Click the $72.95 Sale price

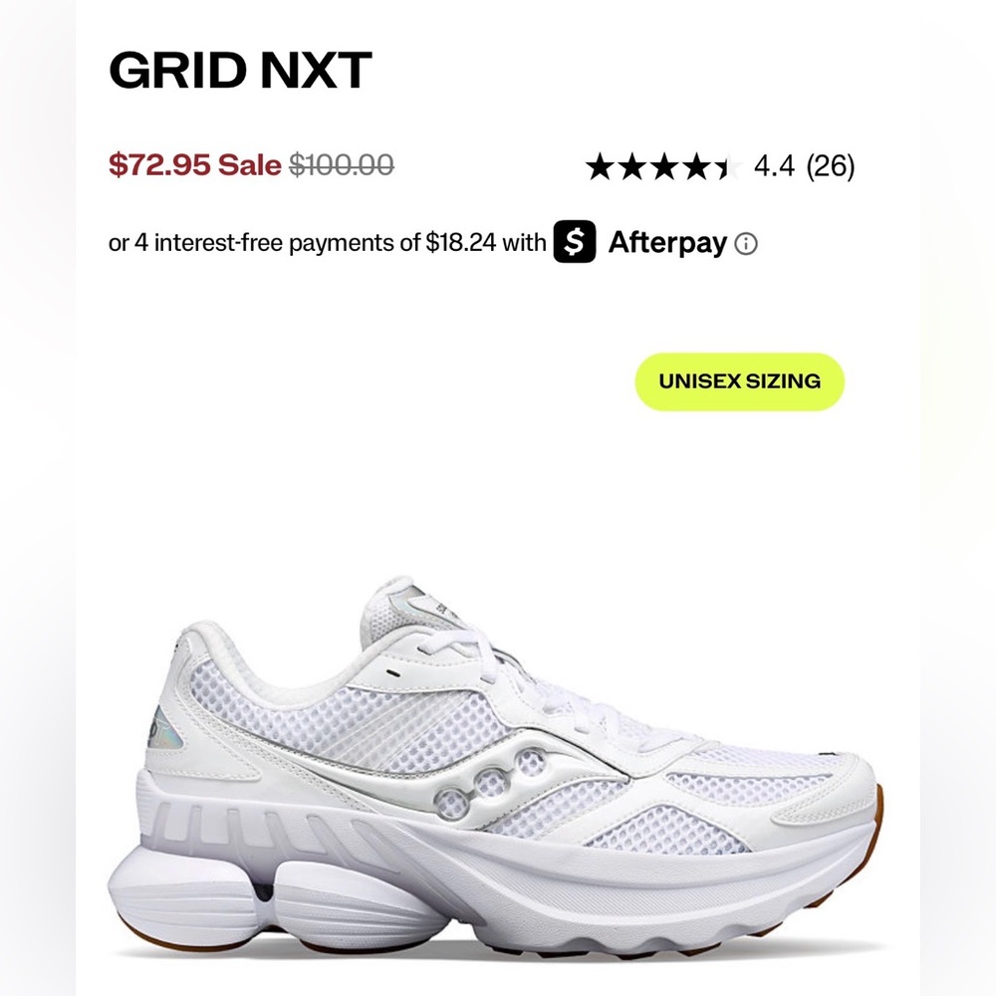coord(195,165)
